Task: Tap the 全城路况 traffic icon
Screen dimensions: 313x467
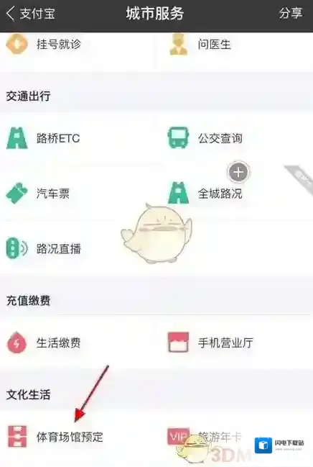Action: point(178,193)
